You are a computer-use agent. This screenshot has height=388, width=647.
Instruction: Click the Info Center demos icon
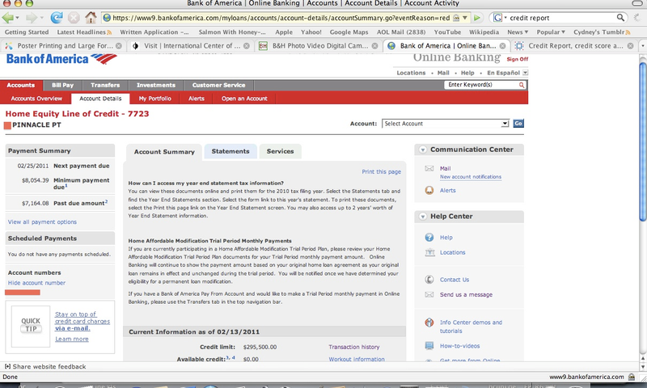[x=429, y=323]
